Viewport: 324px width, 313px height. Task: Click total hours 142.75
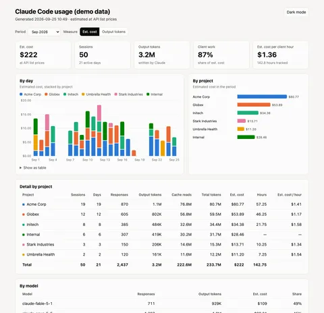(x=260, y=264)
